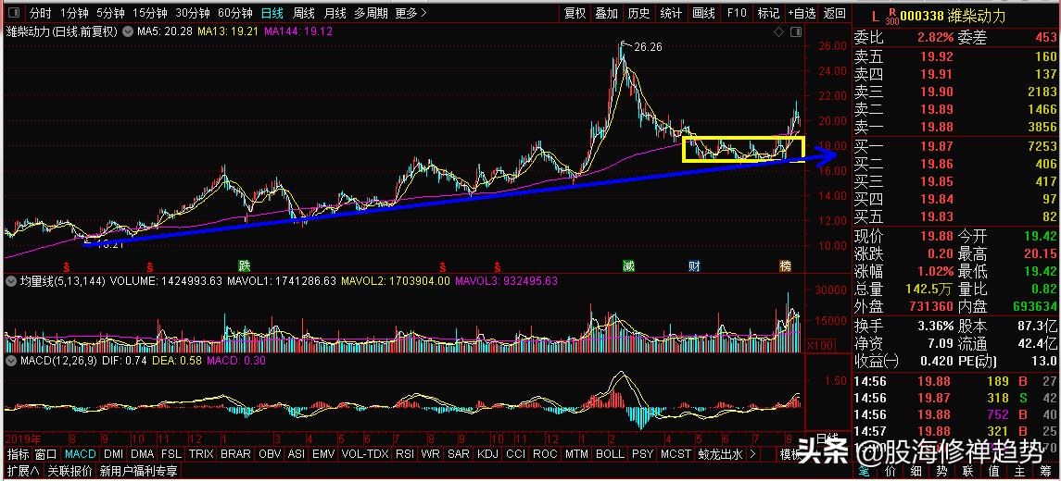Open the 指标 menu
This screenshot has height=481, width=1061.
19,454
